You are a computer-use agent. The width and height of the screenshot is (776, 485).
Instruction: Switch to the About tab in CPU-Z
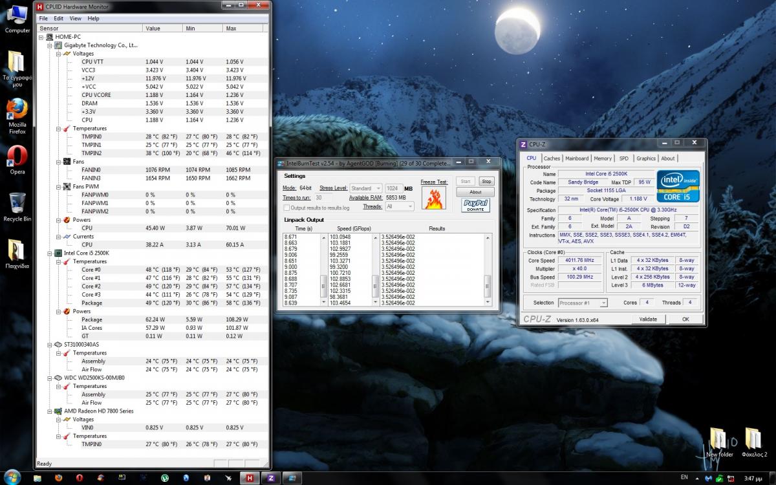coord(668,158)
